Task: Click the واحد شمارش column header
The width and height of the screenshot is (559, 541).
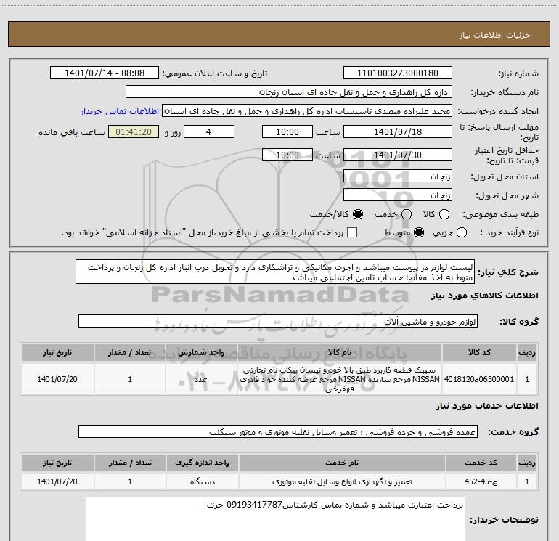Action: [x=201, y=352]
